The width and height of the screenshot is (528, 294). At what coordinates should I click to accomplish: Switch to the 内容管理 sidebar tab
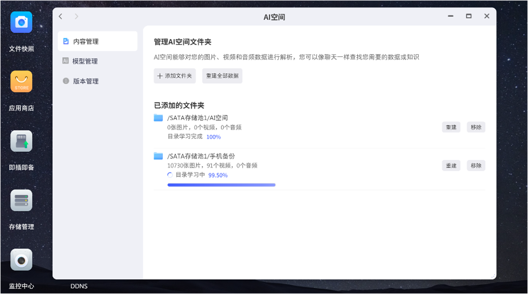(x=97, y=41)
